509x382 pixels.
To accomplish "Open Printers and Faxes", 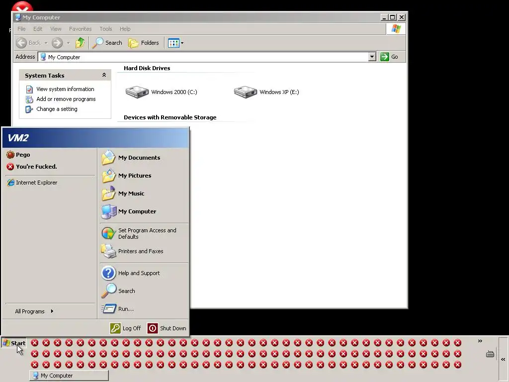I will (x=144, y=251).
